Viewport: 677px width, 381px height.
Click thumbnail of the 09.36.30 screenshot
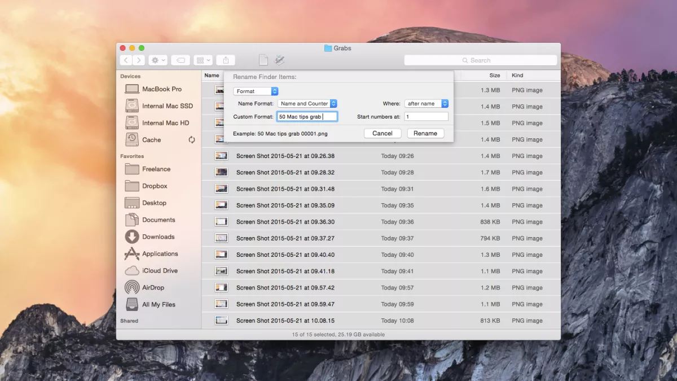(222, 221)
